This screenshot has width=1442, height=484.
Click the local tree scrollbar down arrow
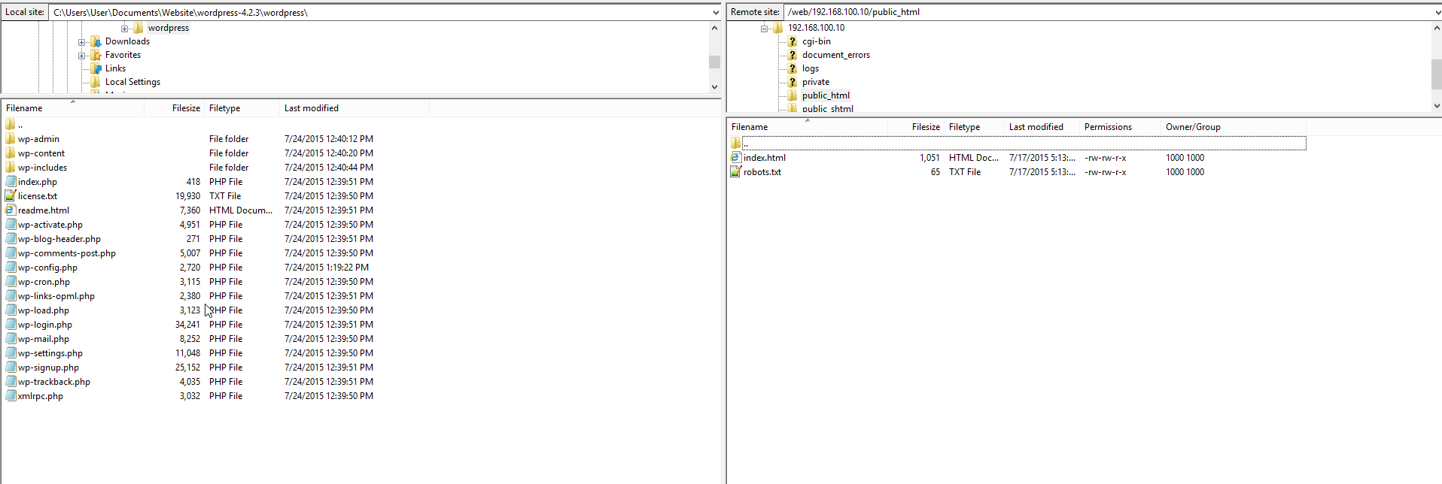[714, 87]
